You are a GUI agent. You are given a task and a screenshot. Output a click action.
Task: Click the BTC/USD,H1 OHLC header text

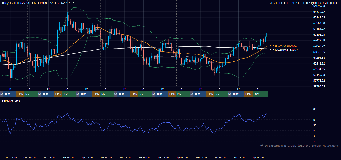pyautogui.click(x=38, y=3)
